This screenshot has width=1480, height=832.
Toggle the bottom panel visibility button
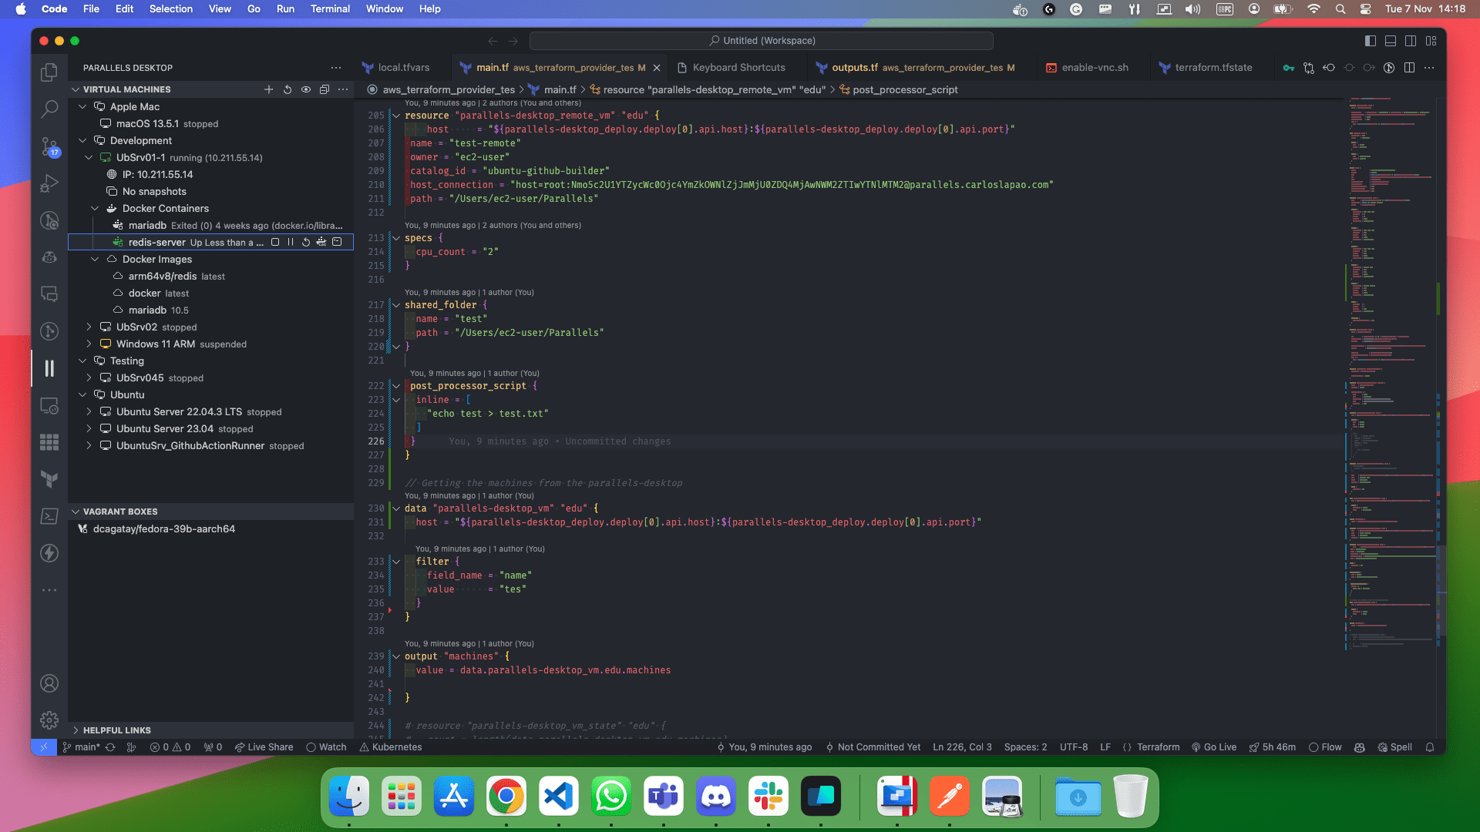click(x=1389, y=40)
